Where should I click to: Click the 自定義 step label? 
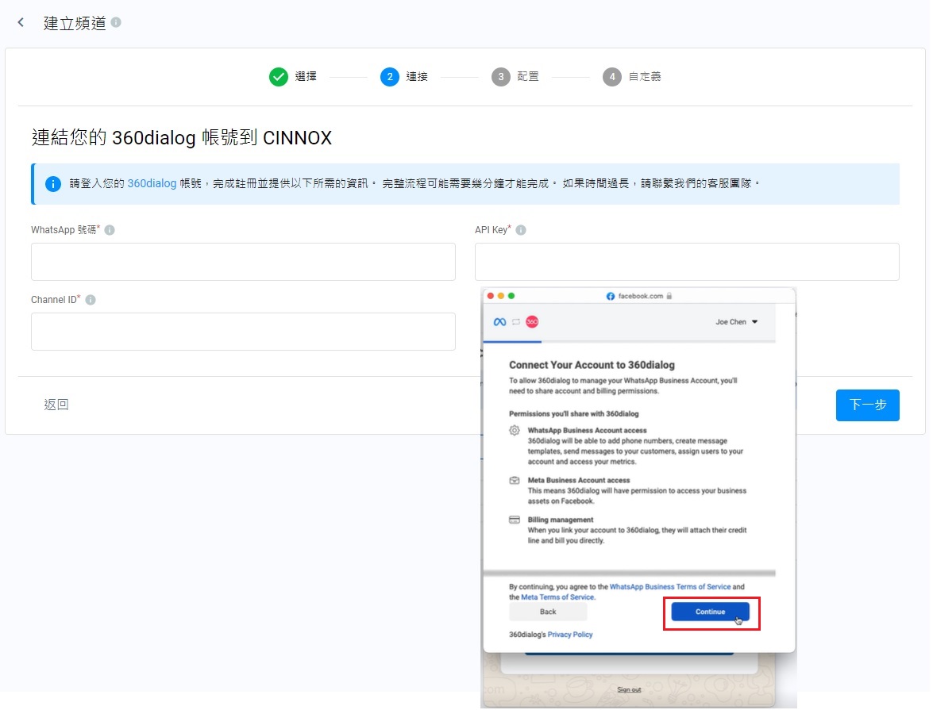point(645,77)
